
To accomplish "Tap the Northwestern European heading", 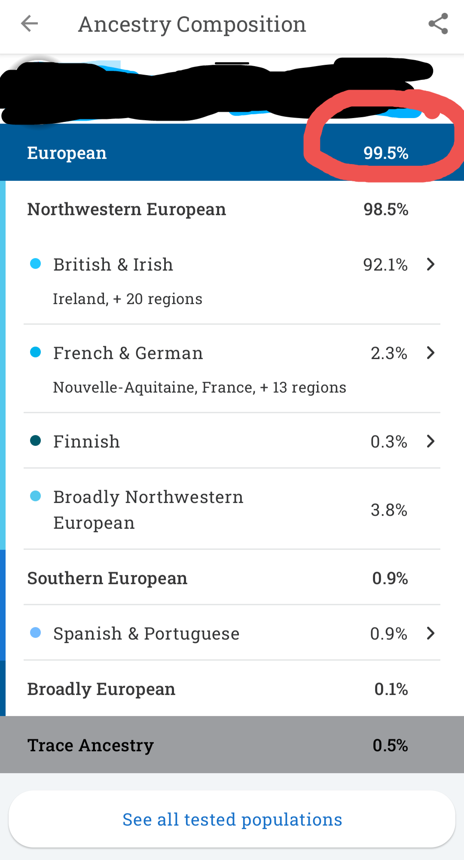I will click(126, 210).
